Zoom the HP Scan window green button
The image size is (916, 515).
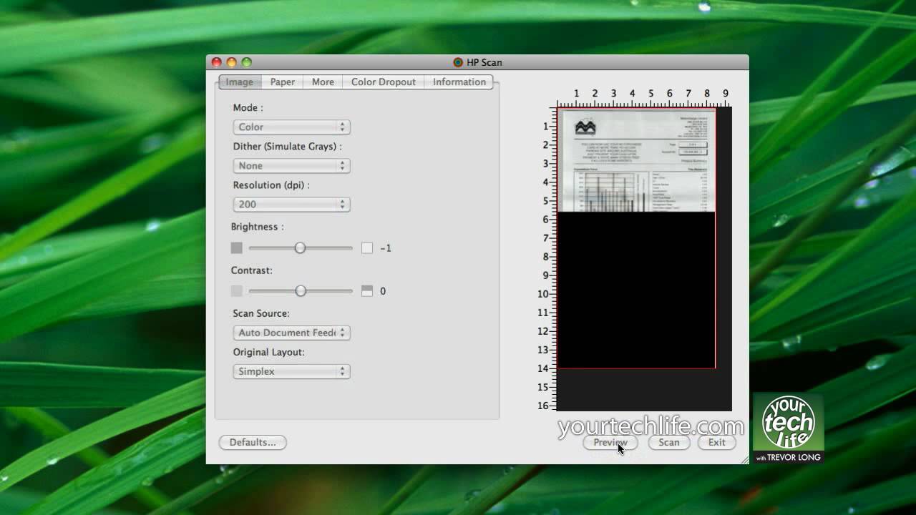[x=246, y=62]
